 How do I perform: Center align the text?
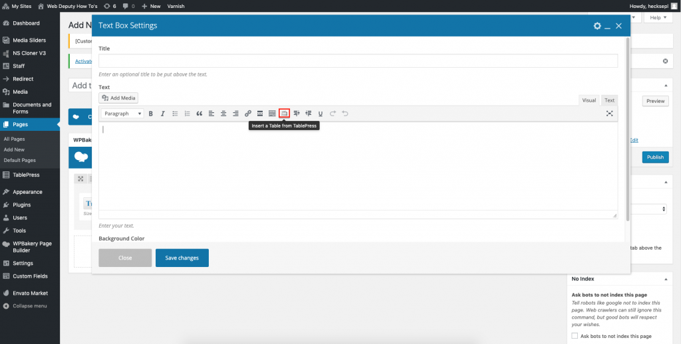click(x=223, y=114)
